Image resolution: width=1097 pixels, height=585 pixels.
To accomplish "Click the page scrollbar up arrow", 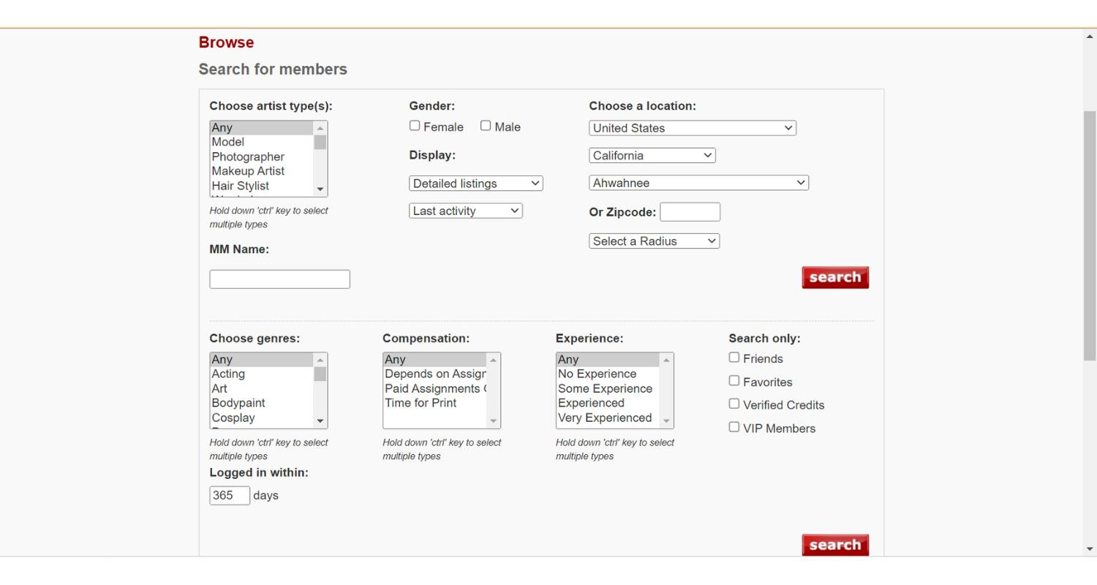I will click(1090, 36).
